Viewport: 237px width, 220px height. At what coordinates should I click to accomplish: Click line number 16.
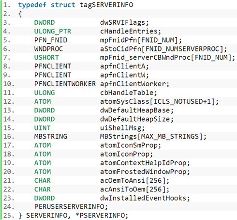tap(9, 137)
